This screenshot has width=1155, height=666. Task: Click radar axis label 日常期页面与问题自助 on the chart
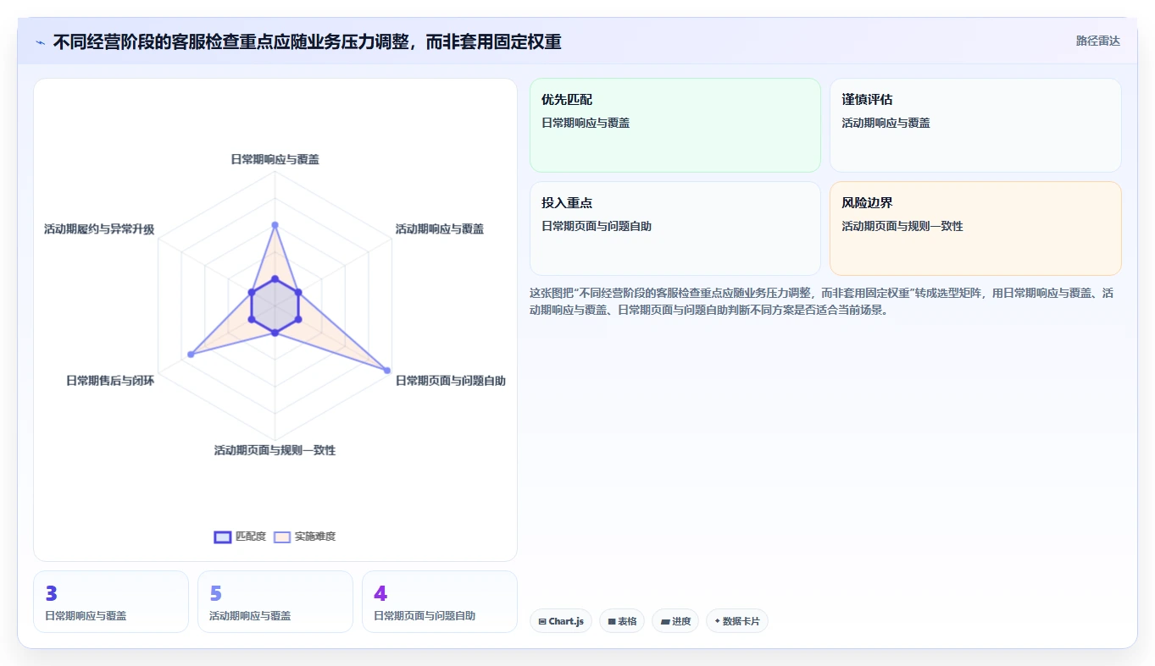click(451, 381)
